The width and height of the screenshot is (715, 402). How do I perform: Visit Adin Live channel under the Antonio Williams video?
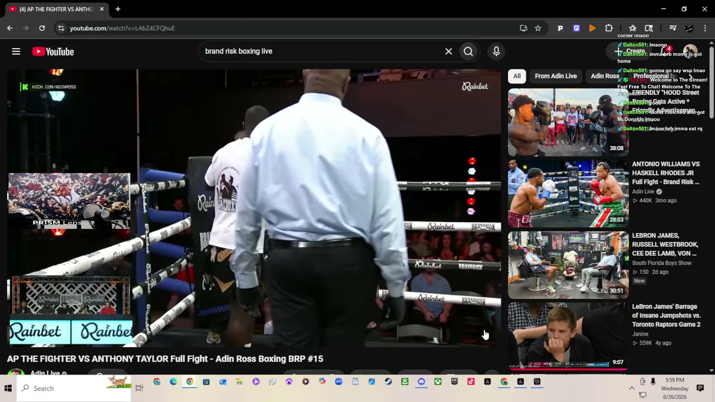click(x=643, y=192)
